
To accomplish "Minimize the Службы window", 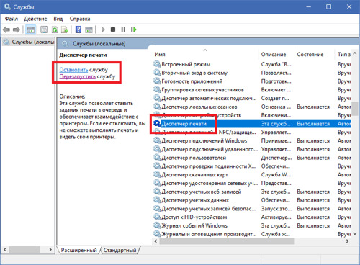I will 309,6.
